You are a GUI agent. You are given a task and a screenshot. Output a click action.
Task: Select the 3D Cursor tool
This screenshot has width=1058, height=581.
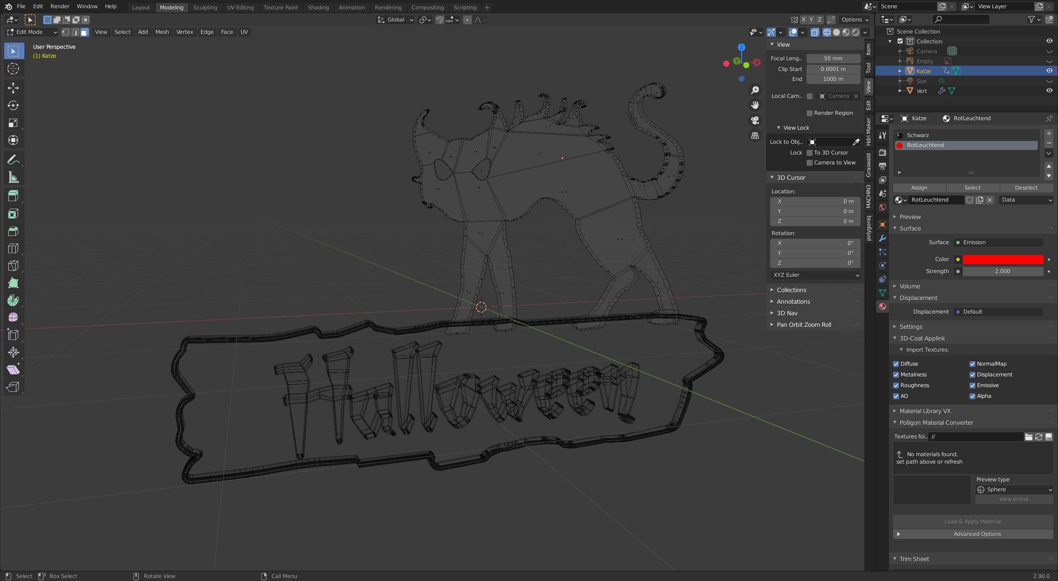point(13,69)
